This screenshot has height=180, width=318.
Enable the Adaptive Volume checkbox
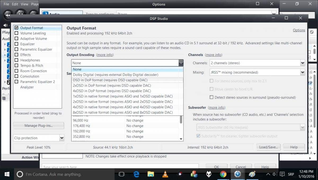tap(16, 38)
